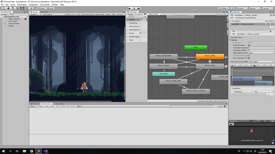Select the Scale tool in the toolbar

[17, 8]
